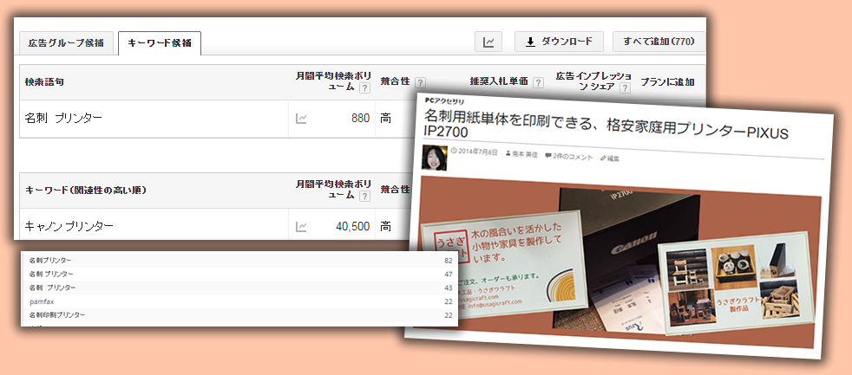Screen dimensions: 852x375
Task: Click the 編集 edit link
Action: coord(613,159)
